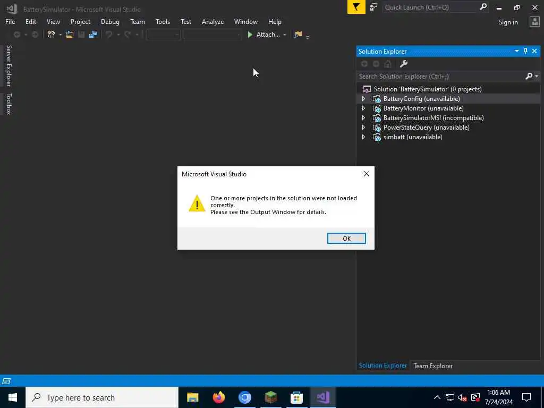
Task: Click the Quick Launch magnifier icon
Action: (483, 6)
